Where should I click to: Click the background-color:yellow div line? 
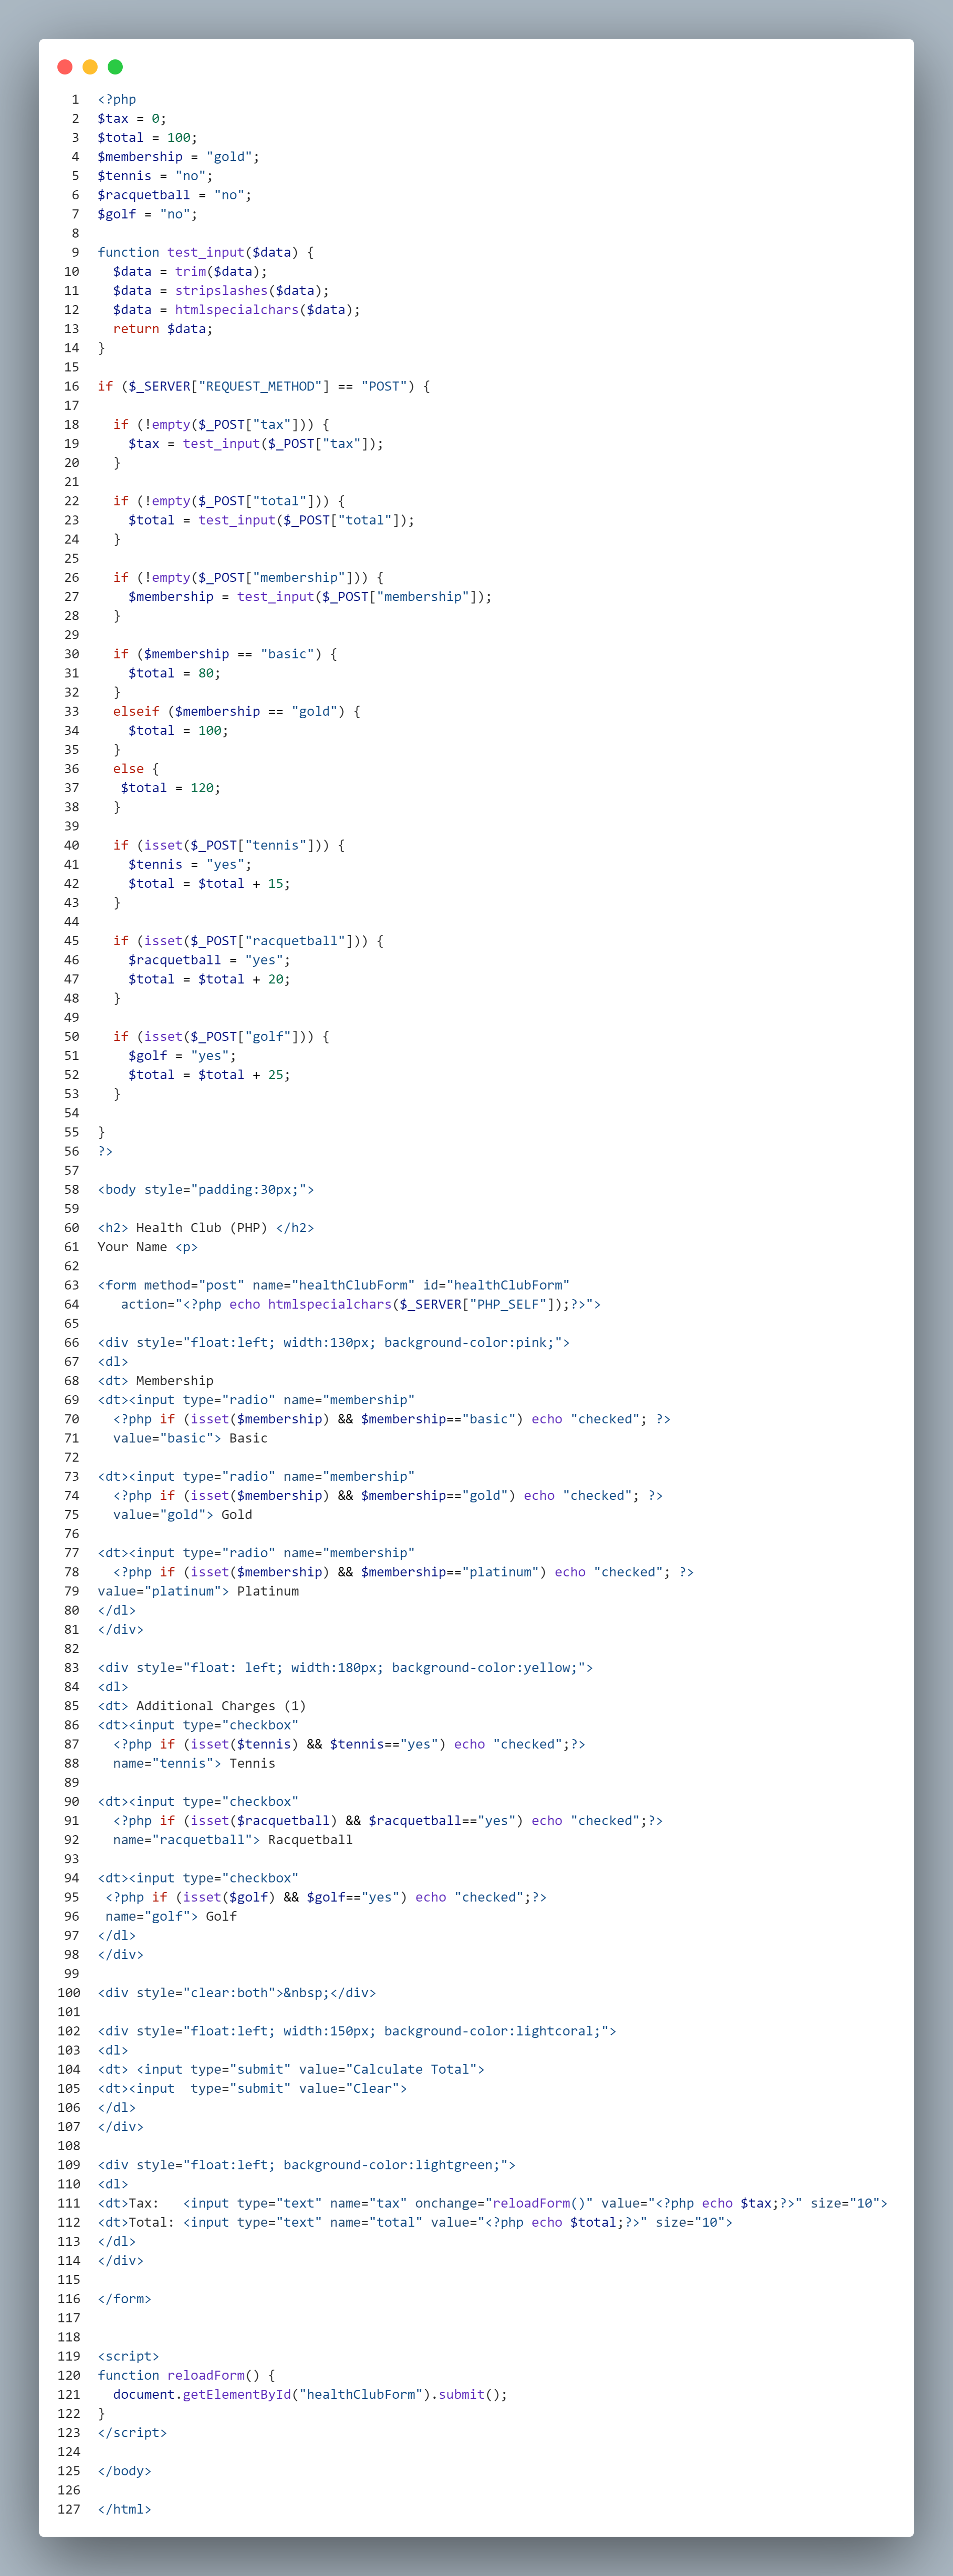(345, 1667)
